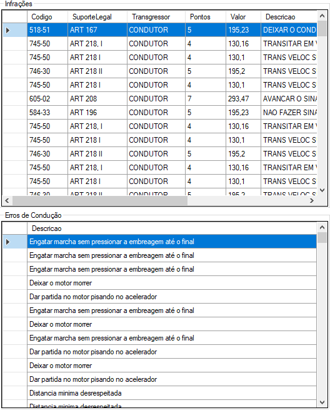The width and height of the screenshot is (330, 410).
Task: Select row header arrow of 518-51 row
Action: (15, 30)
